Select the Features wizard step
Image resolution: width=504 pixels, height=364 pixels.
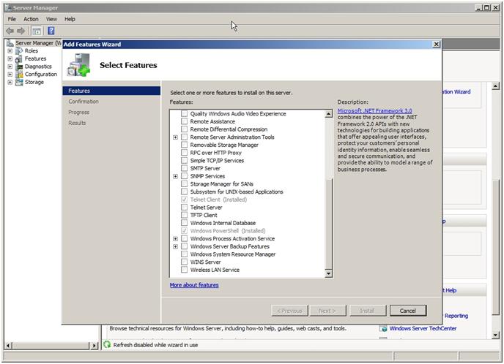(x=111, y=91)
